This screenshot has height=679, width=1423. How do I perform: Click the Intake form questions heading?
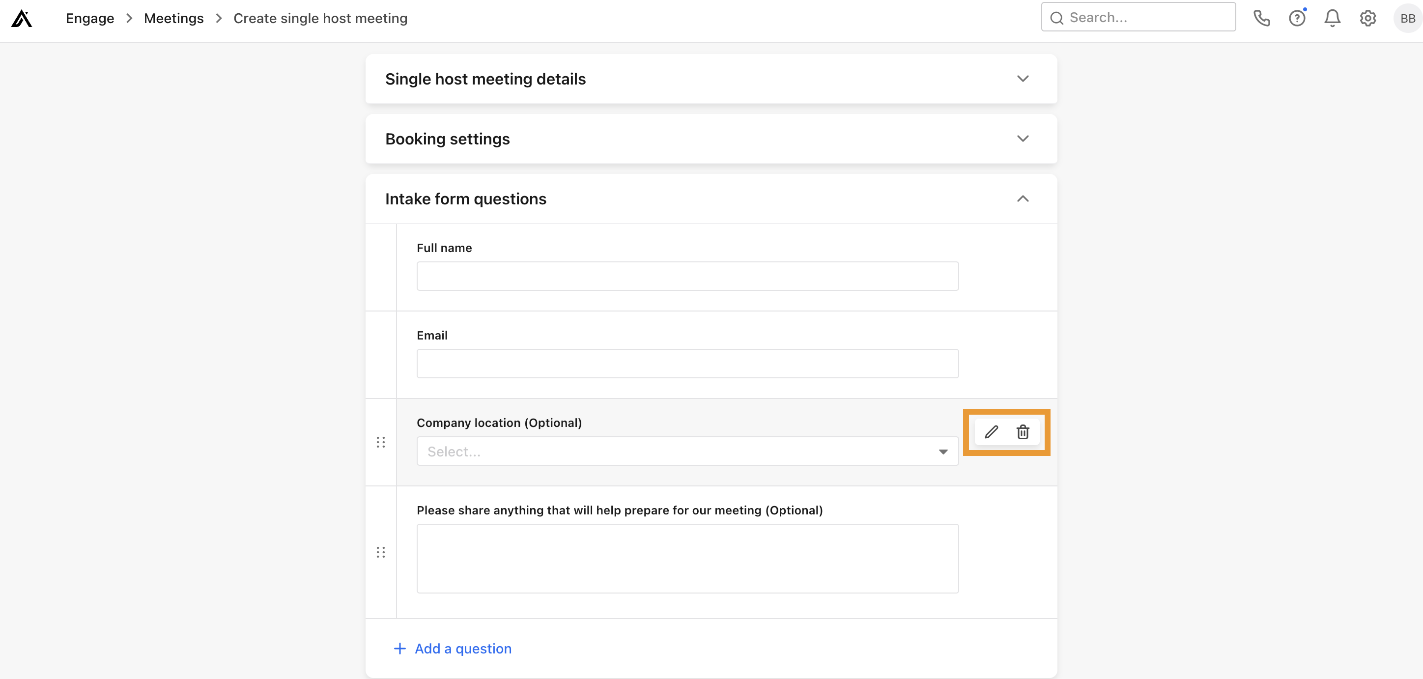[466, 199]
